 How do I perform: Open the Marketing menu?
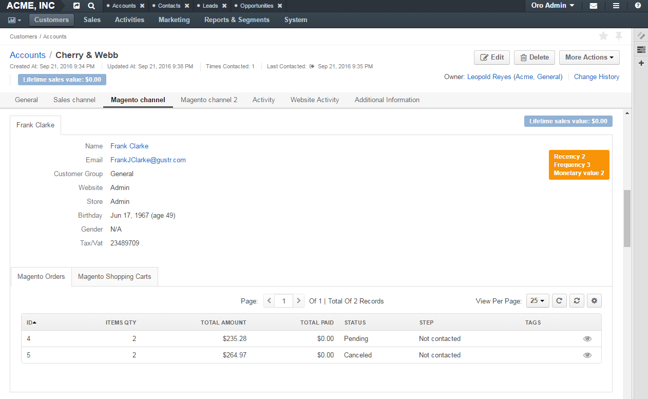(174, 20)
